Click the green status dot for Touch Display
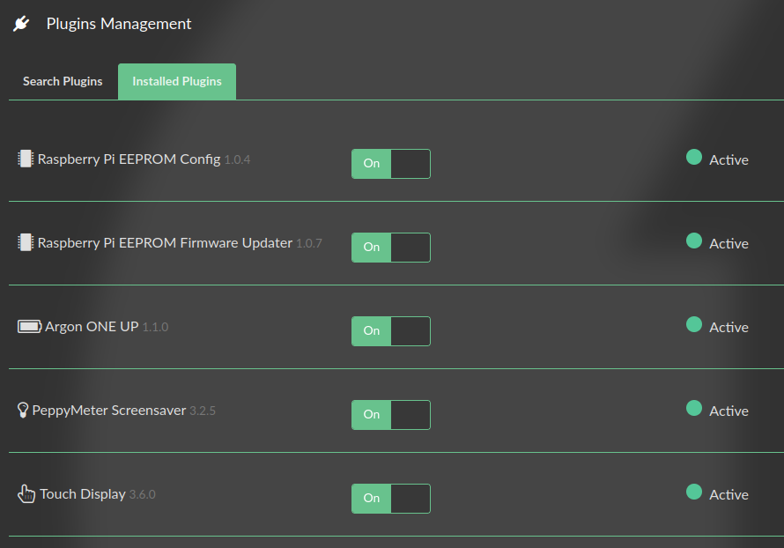 (x=694, y=492)
